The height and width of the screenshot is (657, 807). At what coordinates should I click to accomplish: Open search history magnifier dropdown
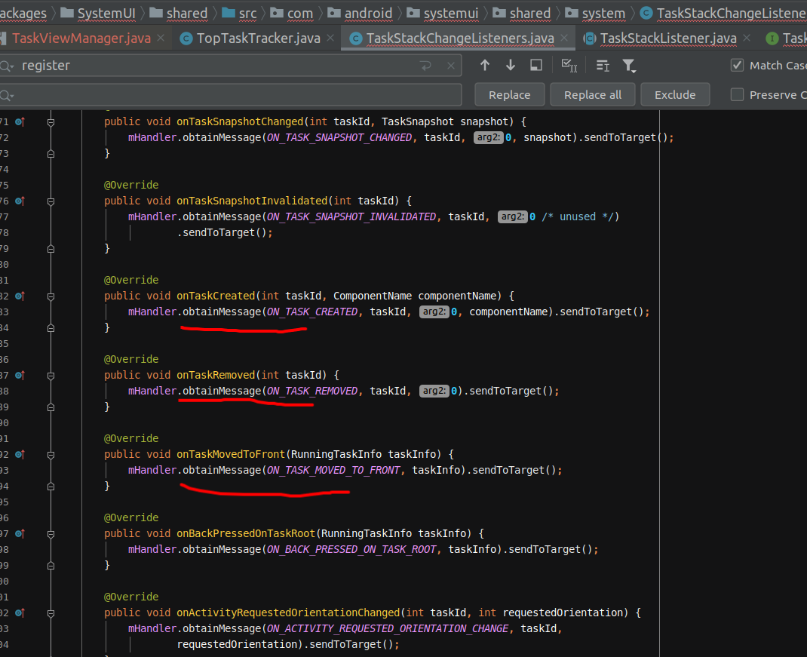tap(8, 66)
